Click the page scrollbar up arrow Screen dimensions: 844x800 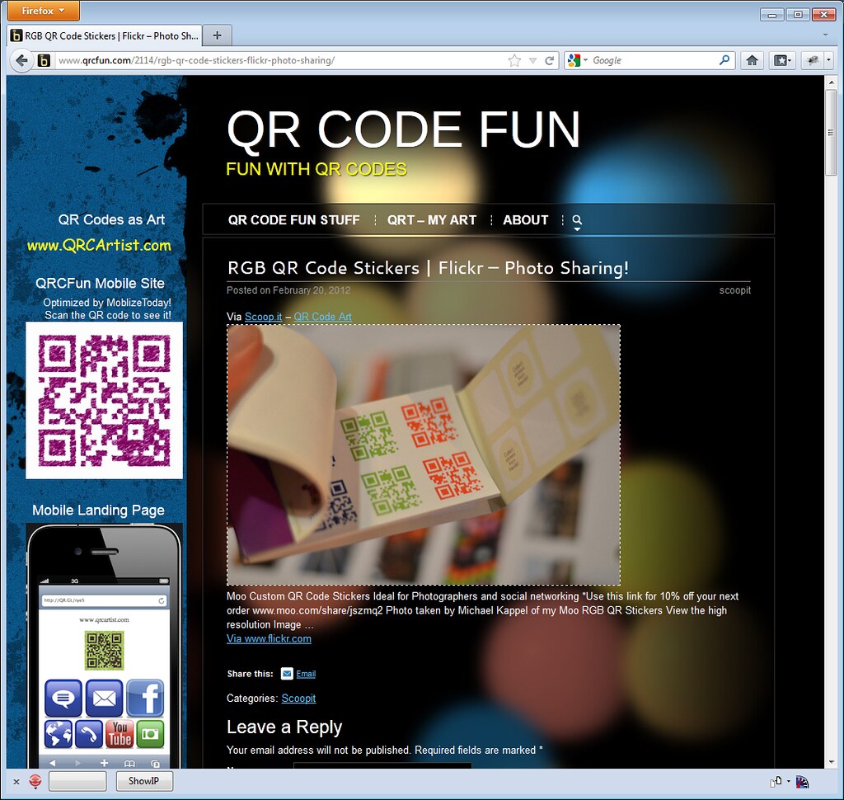click(831, 83)
